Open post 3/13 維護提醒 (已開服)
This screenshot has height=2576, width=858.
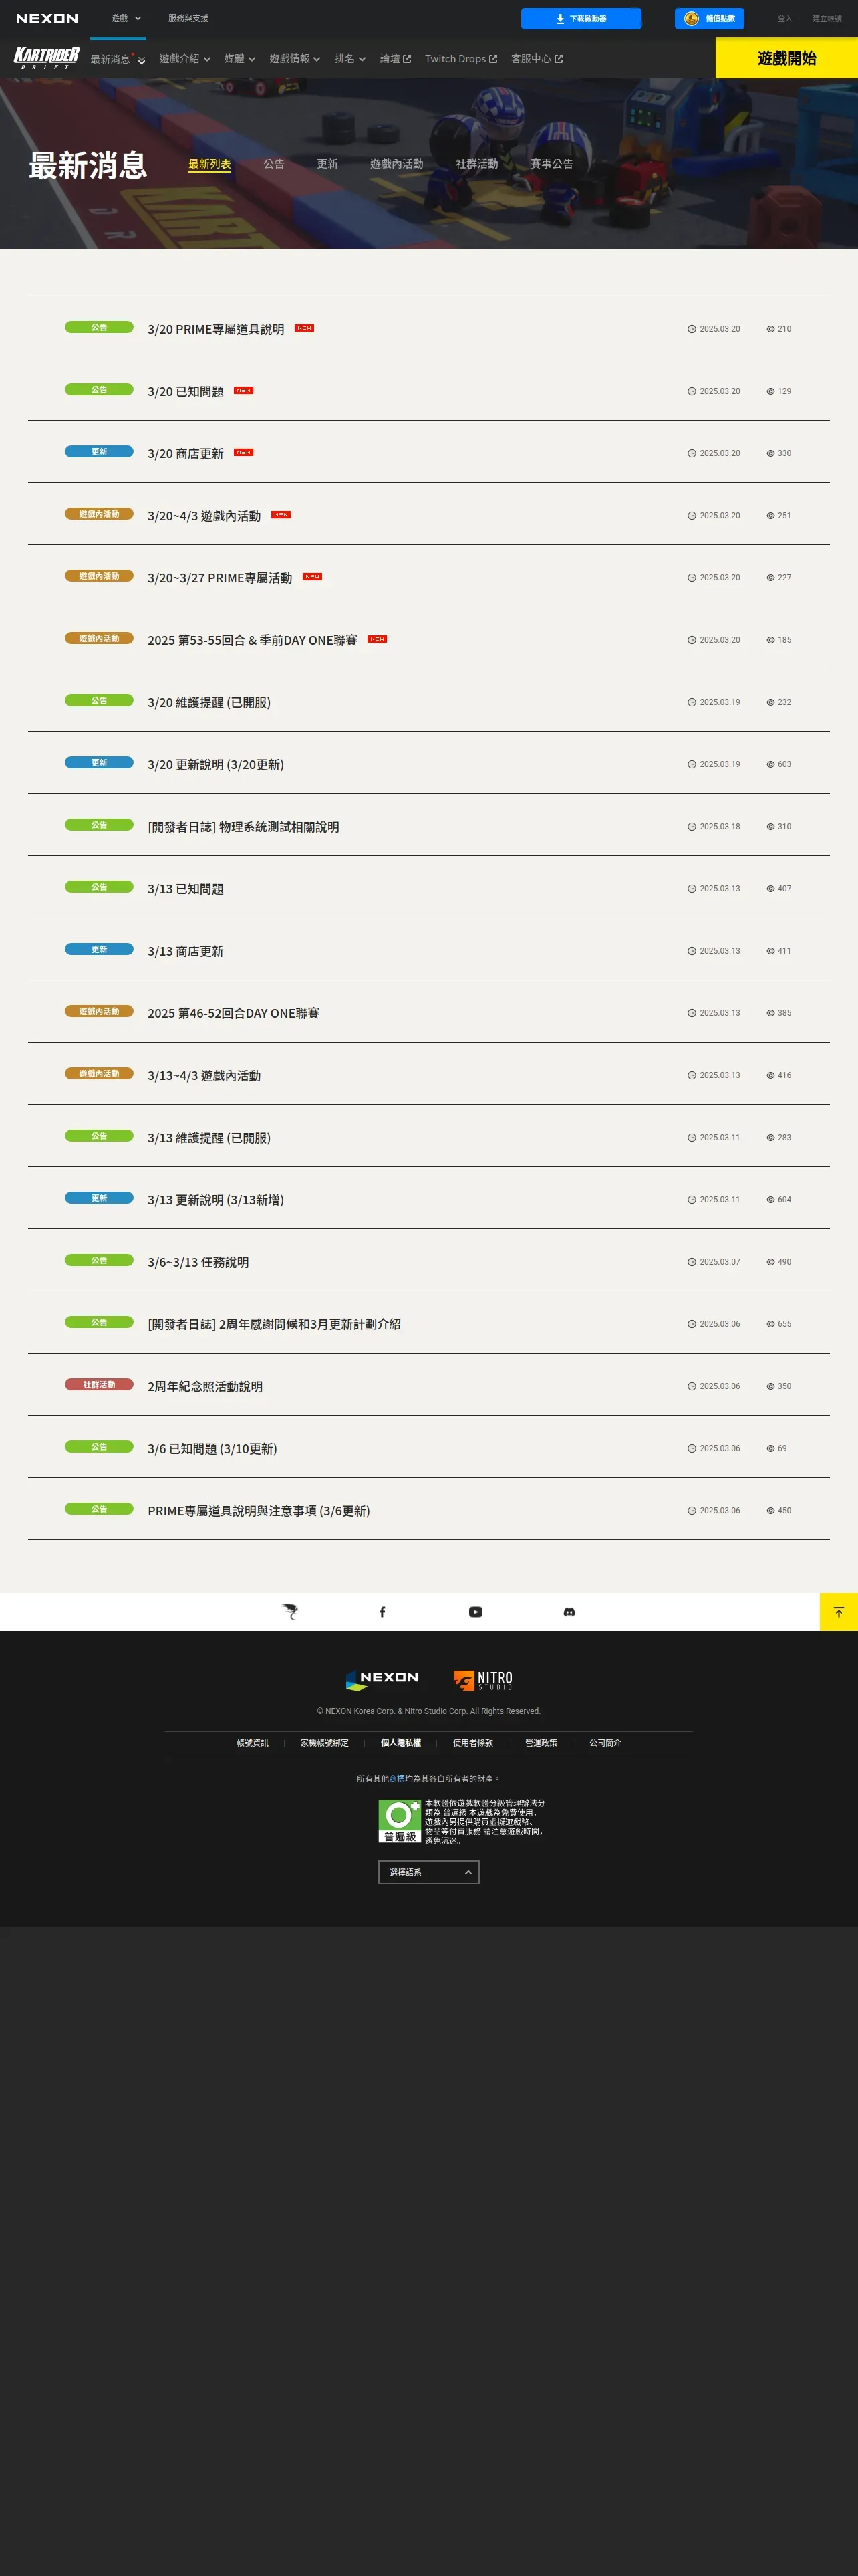(208, 1137)
